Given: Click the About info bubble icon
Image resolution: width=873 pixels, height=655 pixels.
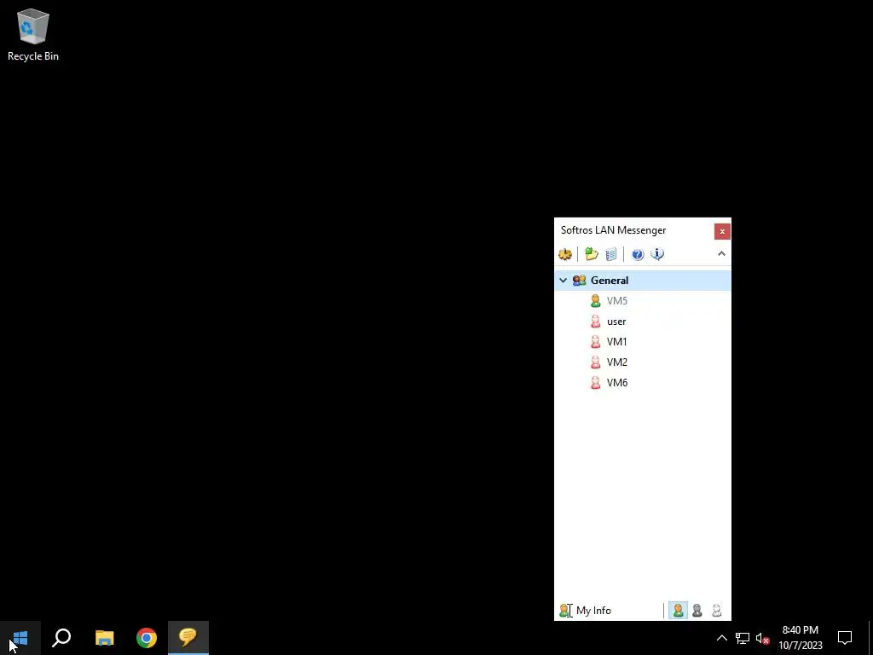Looking at the screenshot, I should [657, 254].
